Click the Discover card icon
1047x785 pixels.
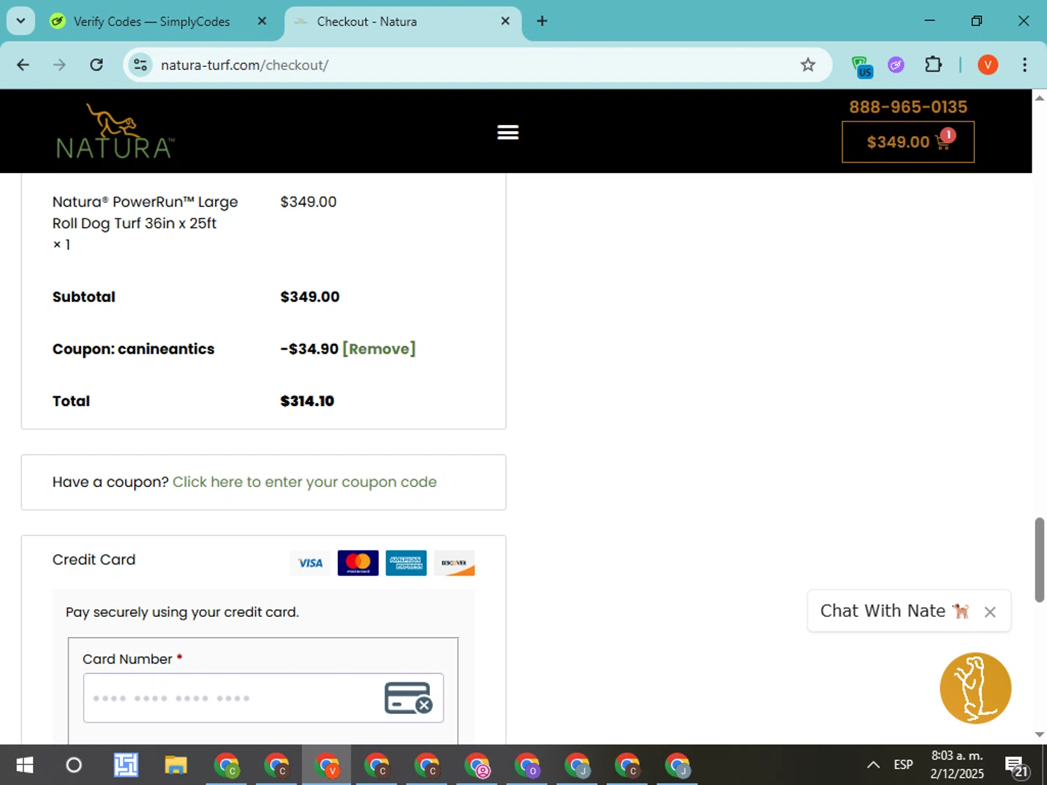454,563
